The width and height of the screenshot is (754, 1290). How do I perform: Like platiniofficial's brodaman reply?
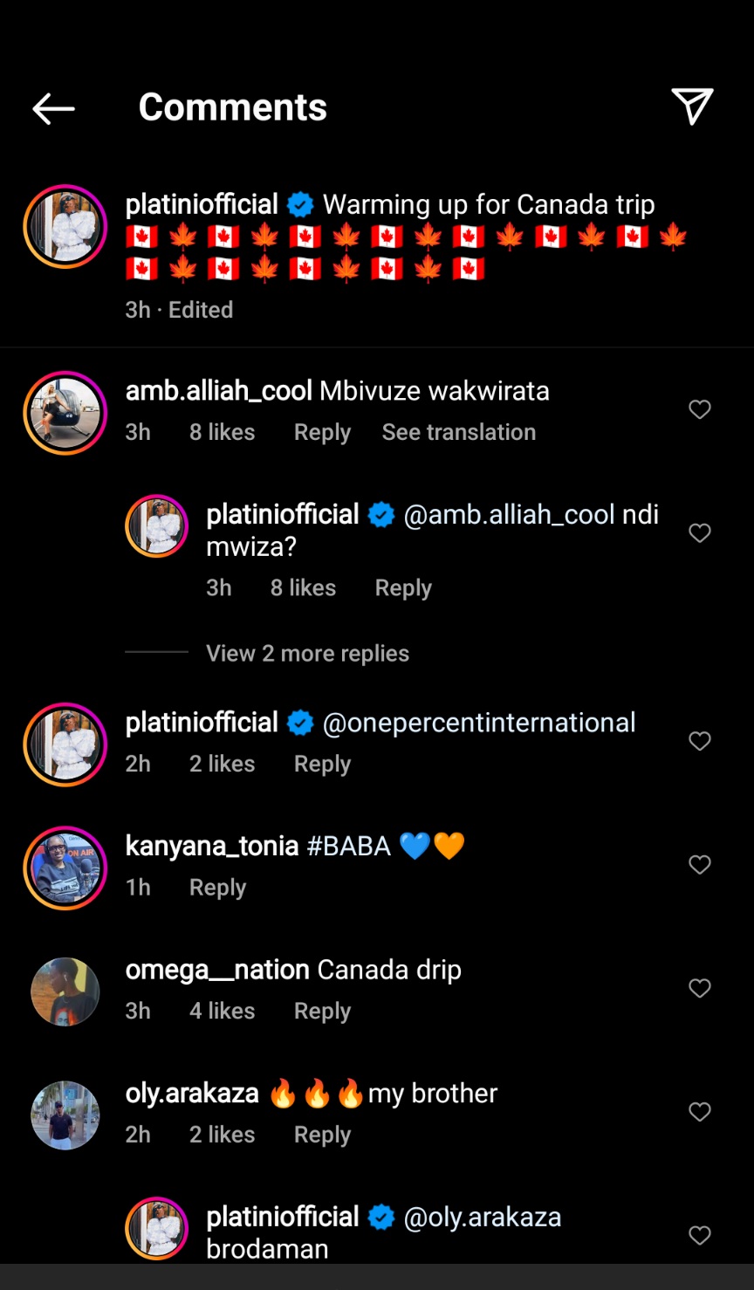click(x=700, y=1235)
